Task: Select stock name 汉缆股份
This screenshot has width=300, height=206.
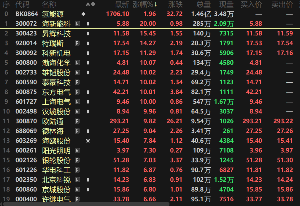Action: (56, 112)
